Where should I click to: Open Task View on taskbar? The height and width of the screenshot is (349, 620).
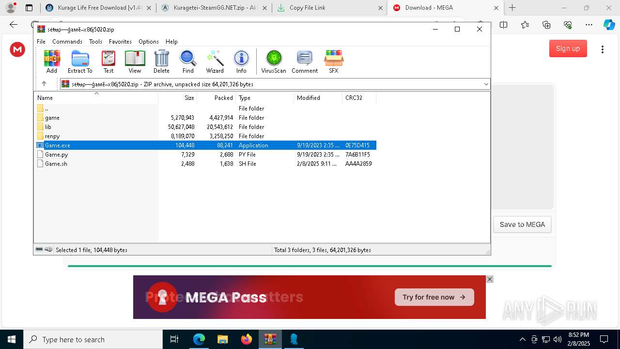175,339
